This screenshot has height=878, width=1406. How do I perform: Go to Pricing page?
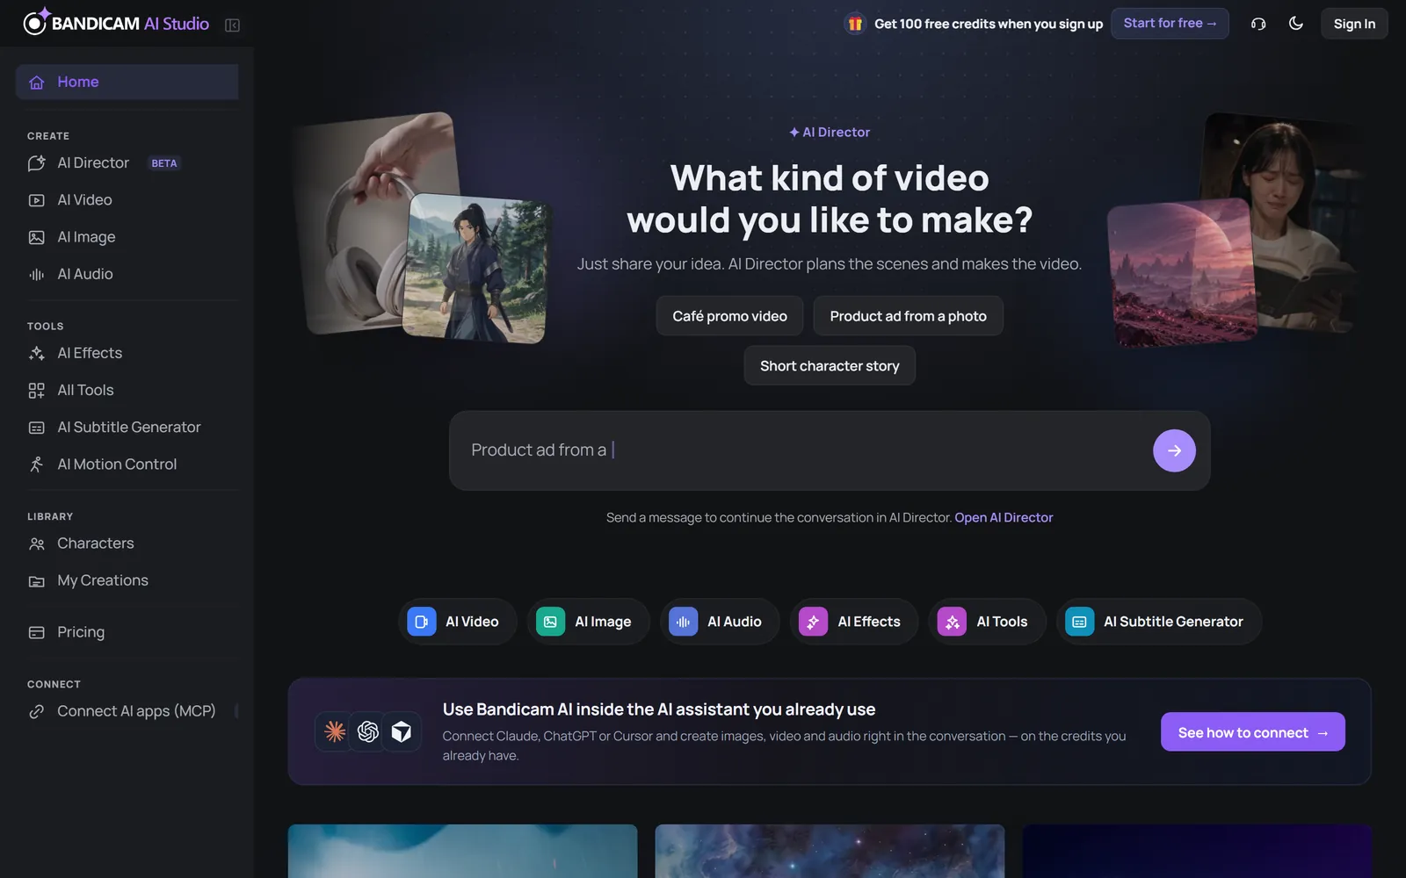point(127,632)
